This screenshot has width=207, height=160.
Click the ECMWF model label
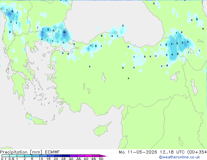(53, 152)
